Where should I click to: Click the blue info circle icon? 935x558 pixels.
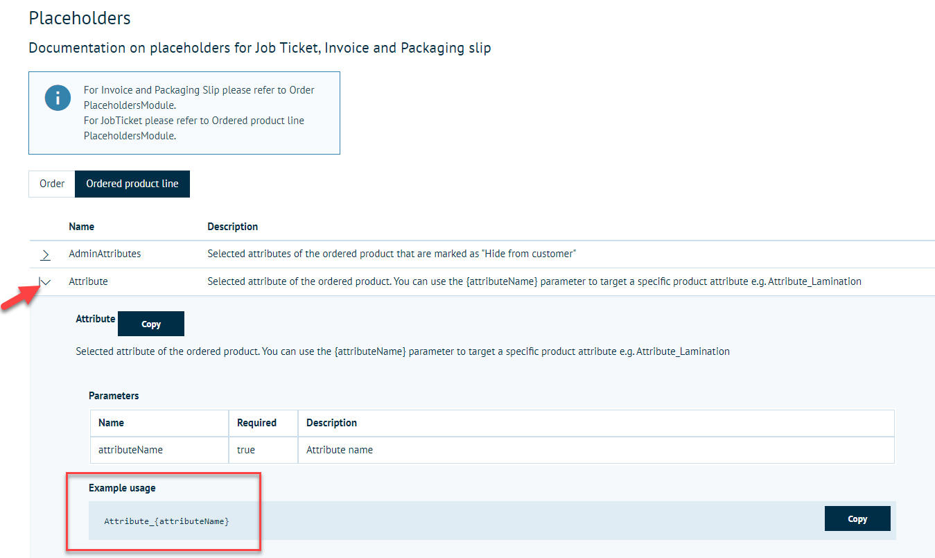[58, 97]
